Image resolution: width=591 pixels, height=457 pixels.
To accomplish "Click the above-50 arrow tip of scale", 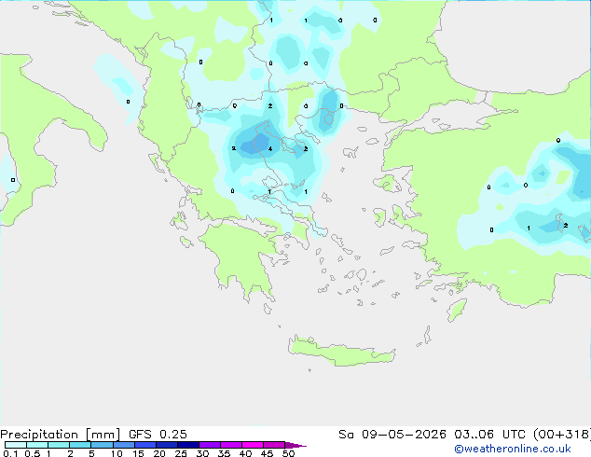I will coord(295,445).
